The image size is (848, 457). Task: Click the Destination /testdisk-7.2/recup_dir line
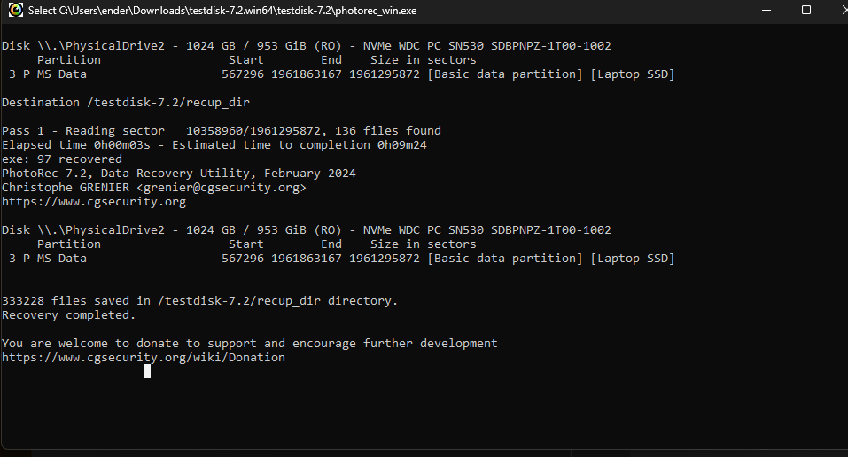(x=126, y=103)
